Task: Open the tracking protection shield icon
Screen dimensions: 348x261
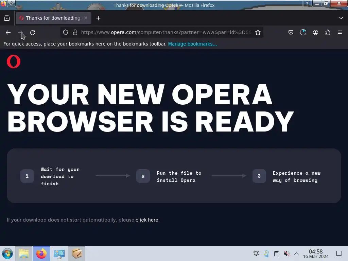Action: click(x=66, y=32)
